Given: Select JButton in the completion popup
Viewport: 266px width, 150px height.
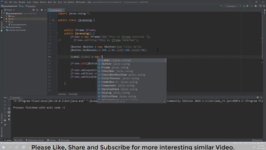Looking at the screenshot, I should click(x=131, y=64).
